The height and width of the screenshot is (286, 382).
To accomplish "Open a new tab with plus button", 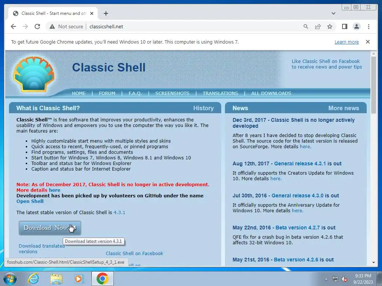I will [x=106, y=13].
